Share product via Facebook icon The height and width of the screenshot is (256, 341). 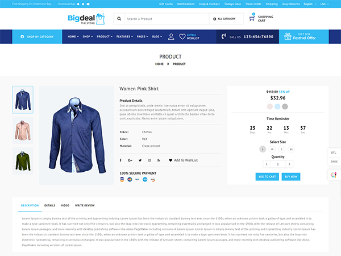tap(120, 160)
